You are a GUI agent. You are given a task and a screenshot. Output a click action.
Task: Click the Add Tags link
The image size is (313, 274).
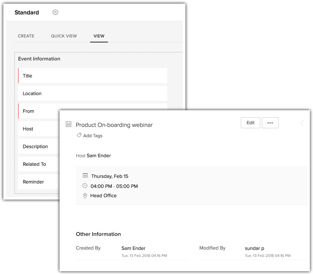(93, 136)
